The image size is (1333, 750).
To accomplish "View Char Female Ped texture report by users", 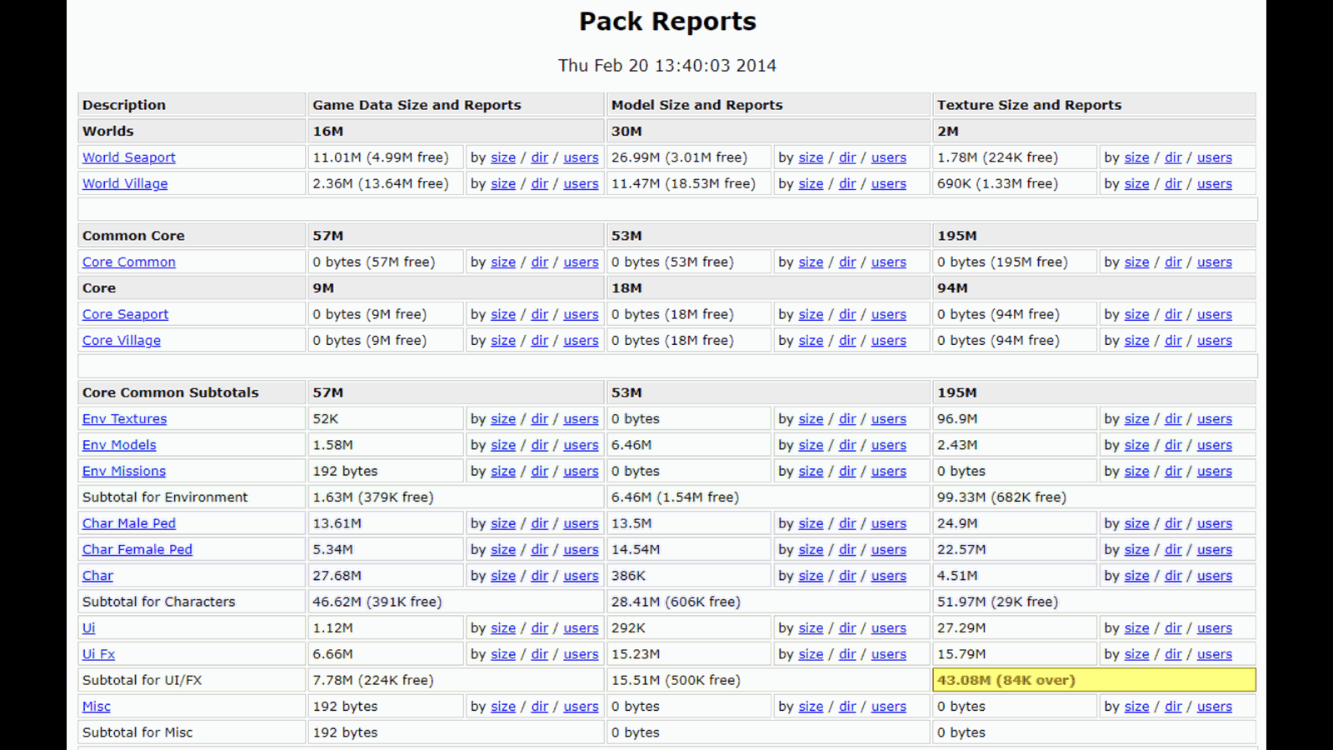I will [1215, 549].
